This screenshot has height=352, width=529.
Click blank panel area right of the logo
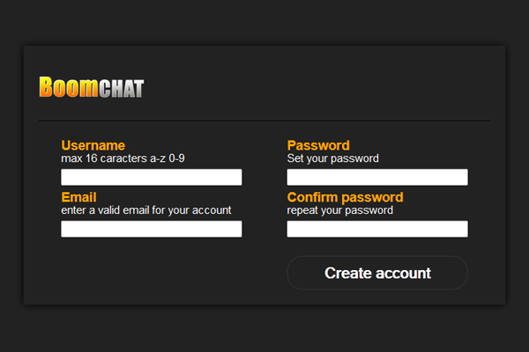click(x=335, y=86)
